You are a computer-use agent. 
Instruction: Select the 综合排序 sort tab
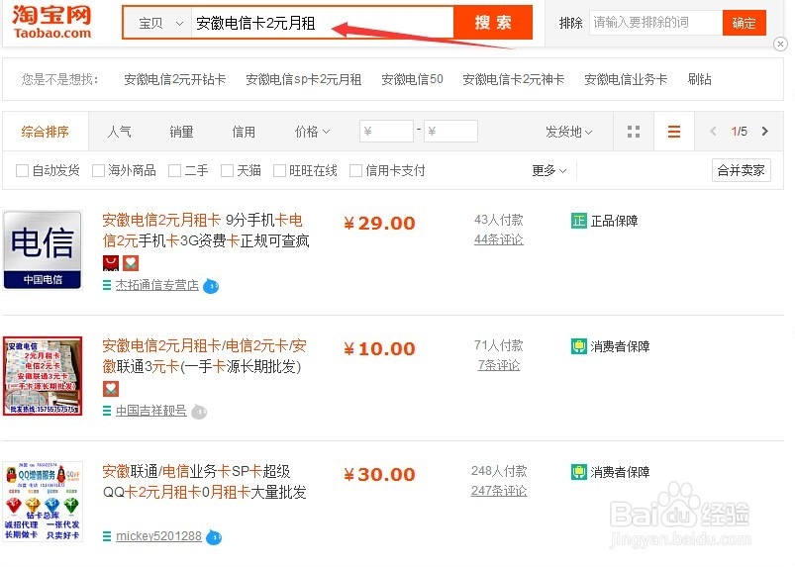click(x=46, y=132)
